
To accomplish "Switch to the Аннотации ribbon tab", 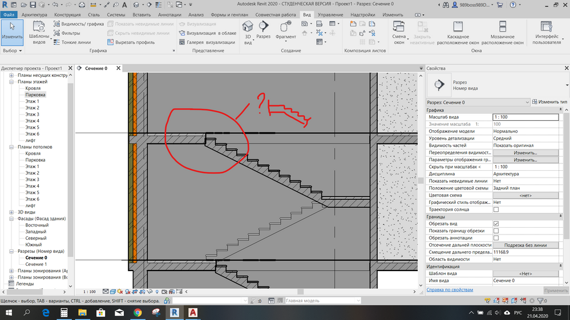I will tap(169, 14).
